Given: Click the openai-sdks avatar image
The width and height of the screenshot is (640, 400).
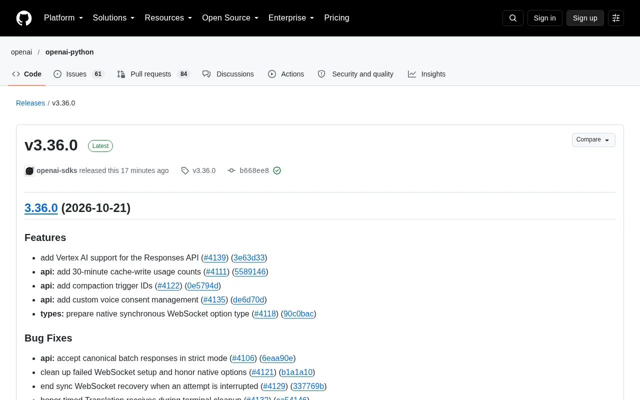Looking at the screenshot, I should coord(29,171).
